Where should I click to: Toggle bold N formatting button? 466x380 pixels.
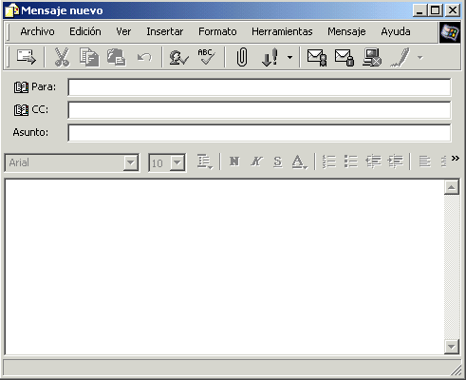pyautogui.click(x=234, y=161)
